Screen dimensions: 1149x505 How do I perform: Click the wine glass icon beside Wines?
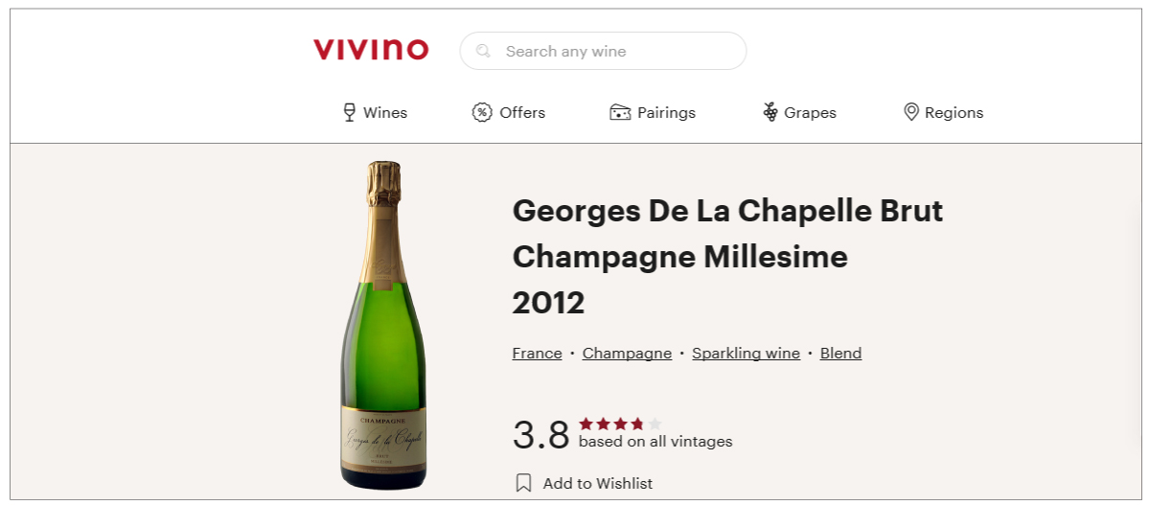click(350, 112)
